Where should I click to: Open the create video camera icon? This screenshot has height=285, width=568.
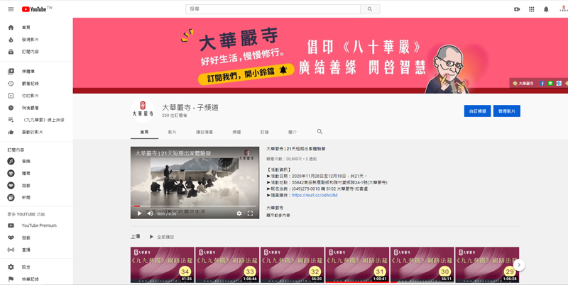[x=517, y=9]
